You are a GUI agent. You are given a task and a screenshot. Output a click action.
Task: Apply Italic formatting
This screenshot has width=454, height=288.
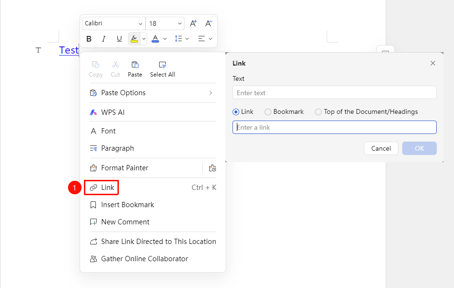[x=104, y=39]
